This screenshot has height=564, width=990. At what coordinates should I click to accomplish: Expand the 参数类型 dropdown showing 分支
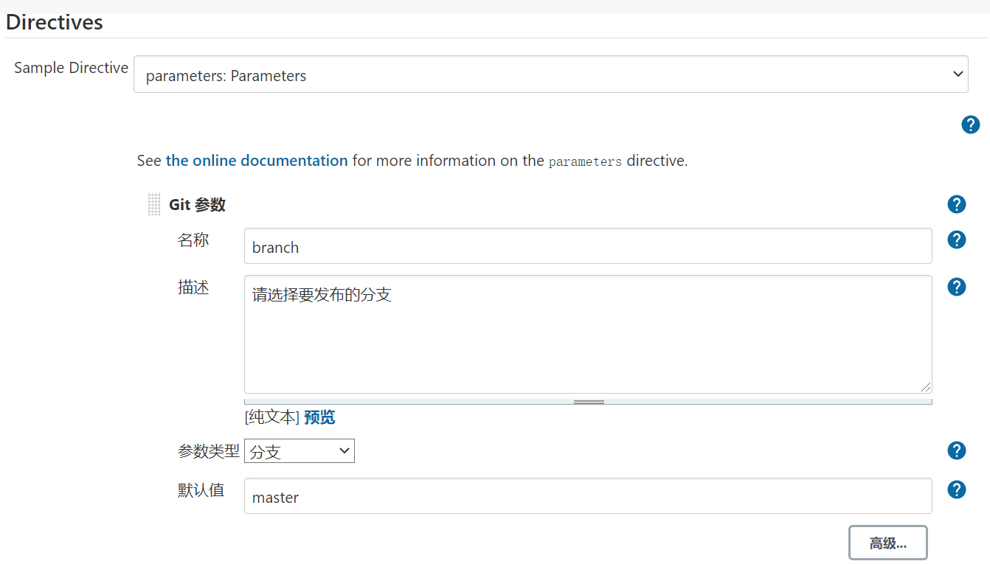tap(300, 451)
